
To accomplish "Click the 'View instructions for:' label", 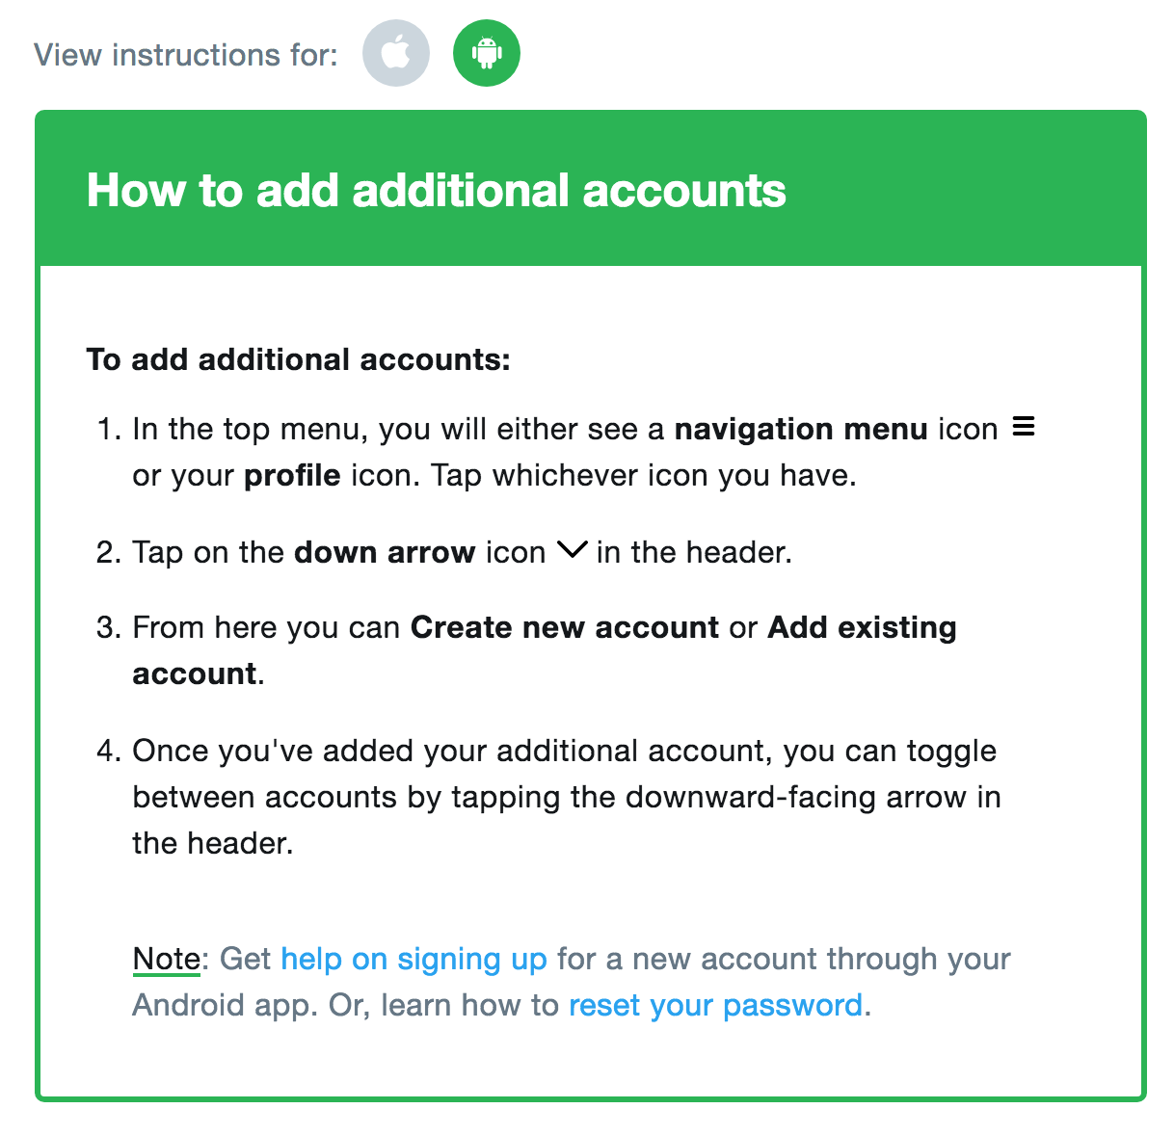I will click(186, 55).
